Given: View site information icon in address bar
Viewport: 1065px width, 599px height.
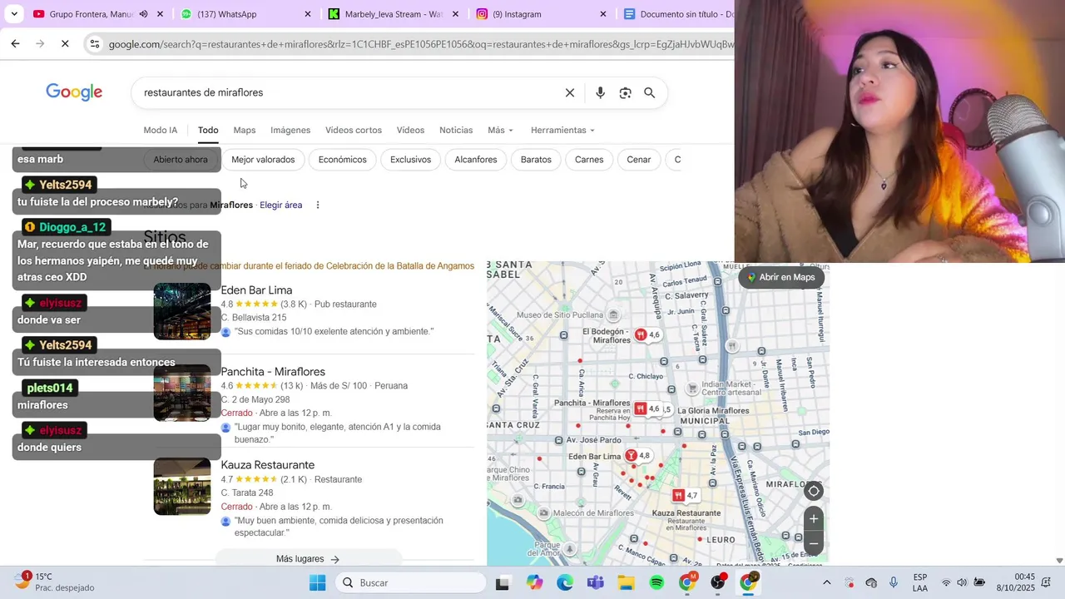Looking at the screenshot, I should pyautogui.click(x=94, y=44).
